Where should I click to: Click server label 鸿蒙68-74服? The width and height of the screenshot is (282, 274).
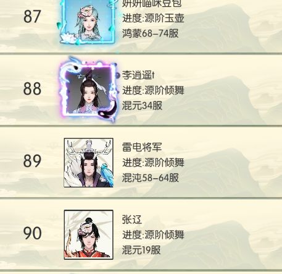pos(151,33)
